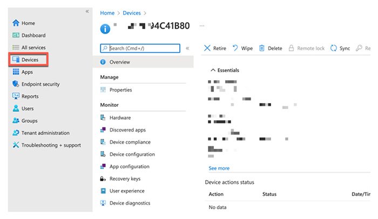This screenshot has width=378, height=219.
Task: Open Tenant administration icon
Action: click(x=16, y=133)
